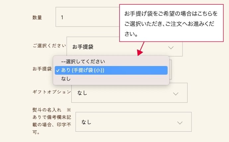Click the なし value in ギフトオプション box

pyautogui.click(x=82, y=93)
